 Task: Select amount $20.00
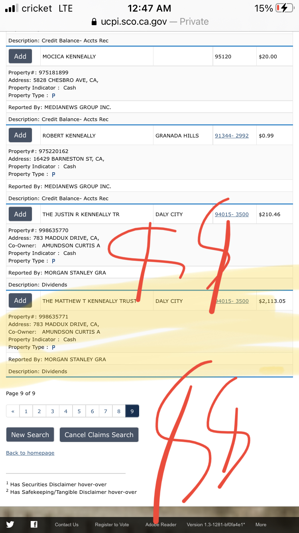(268, 56)
